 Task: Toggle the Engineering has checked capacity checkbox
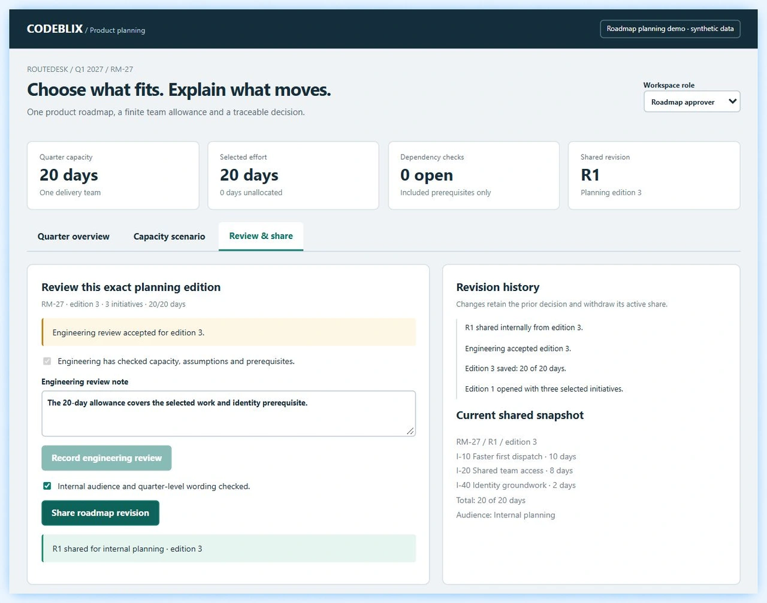[x=47, y=361]
